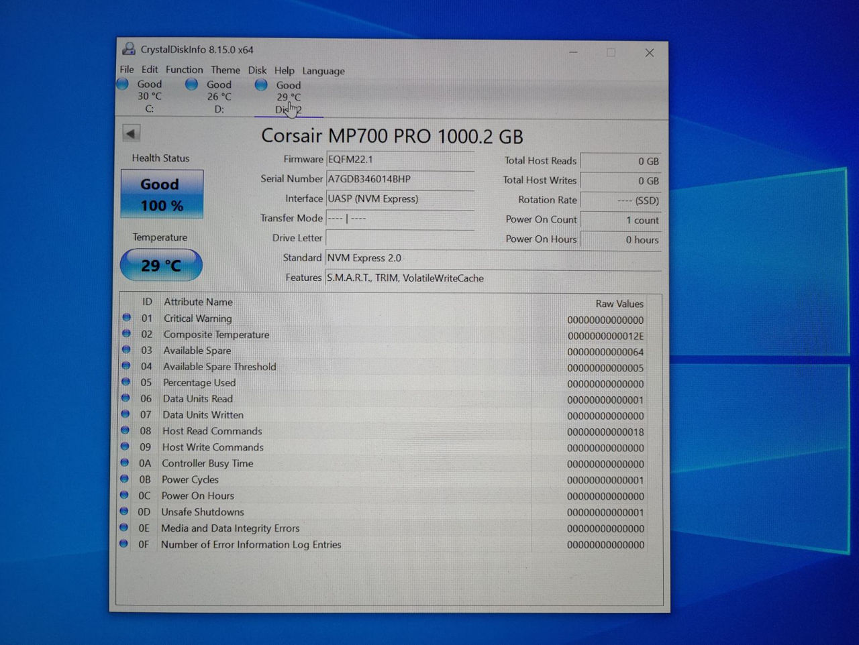Click the empty Drive Letter field
The image size is (859, 645).
pos(400,238)
